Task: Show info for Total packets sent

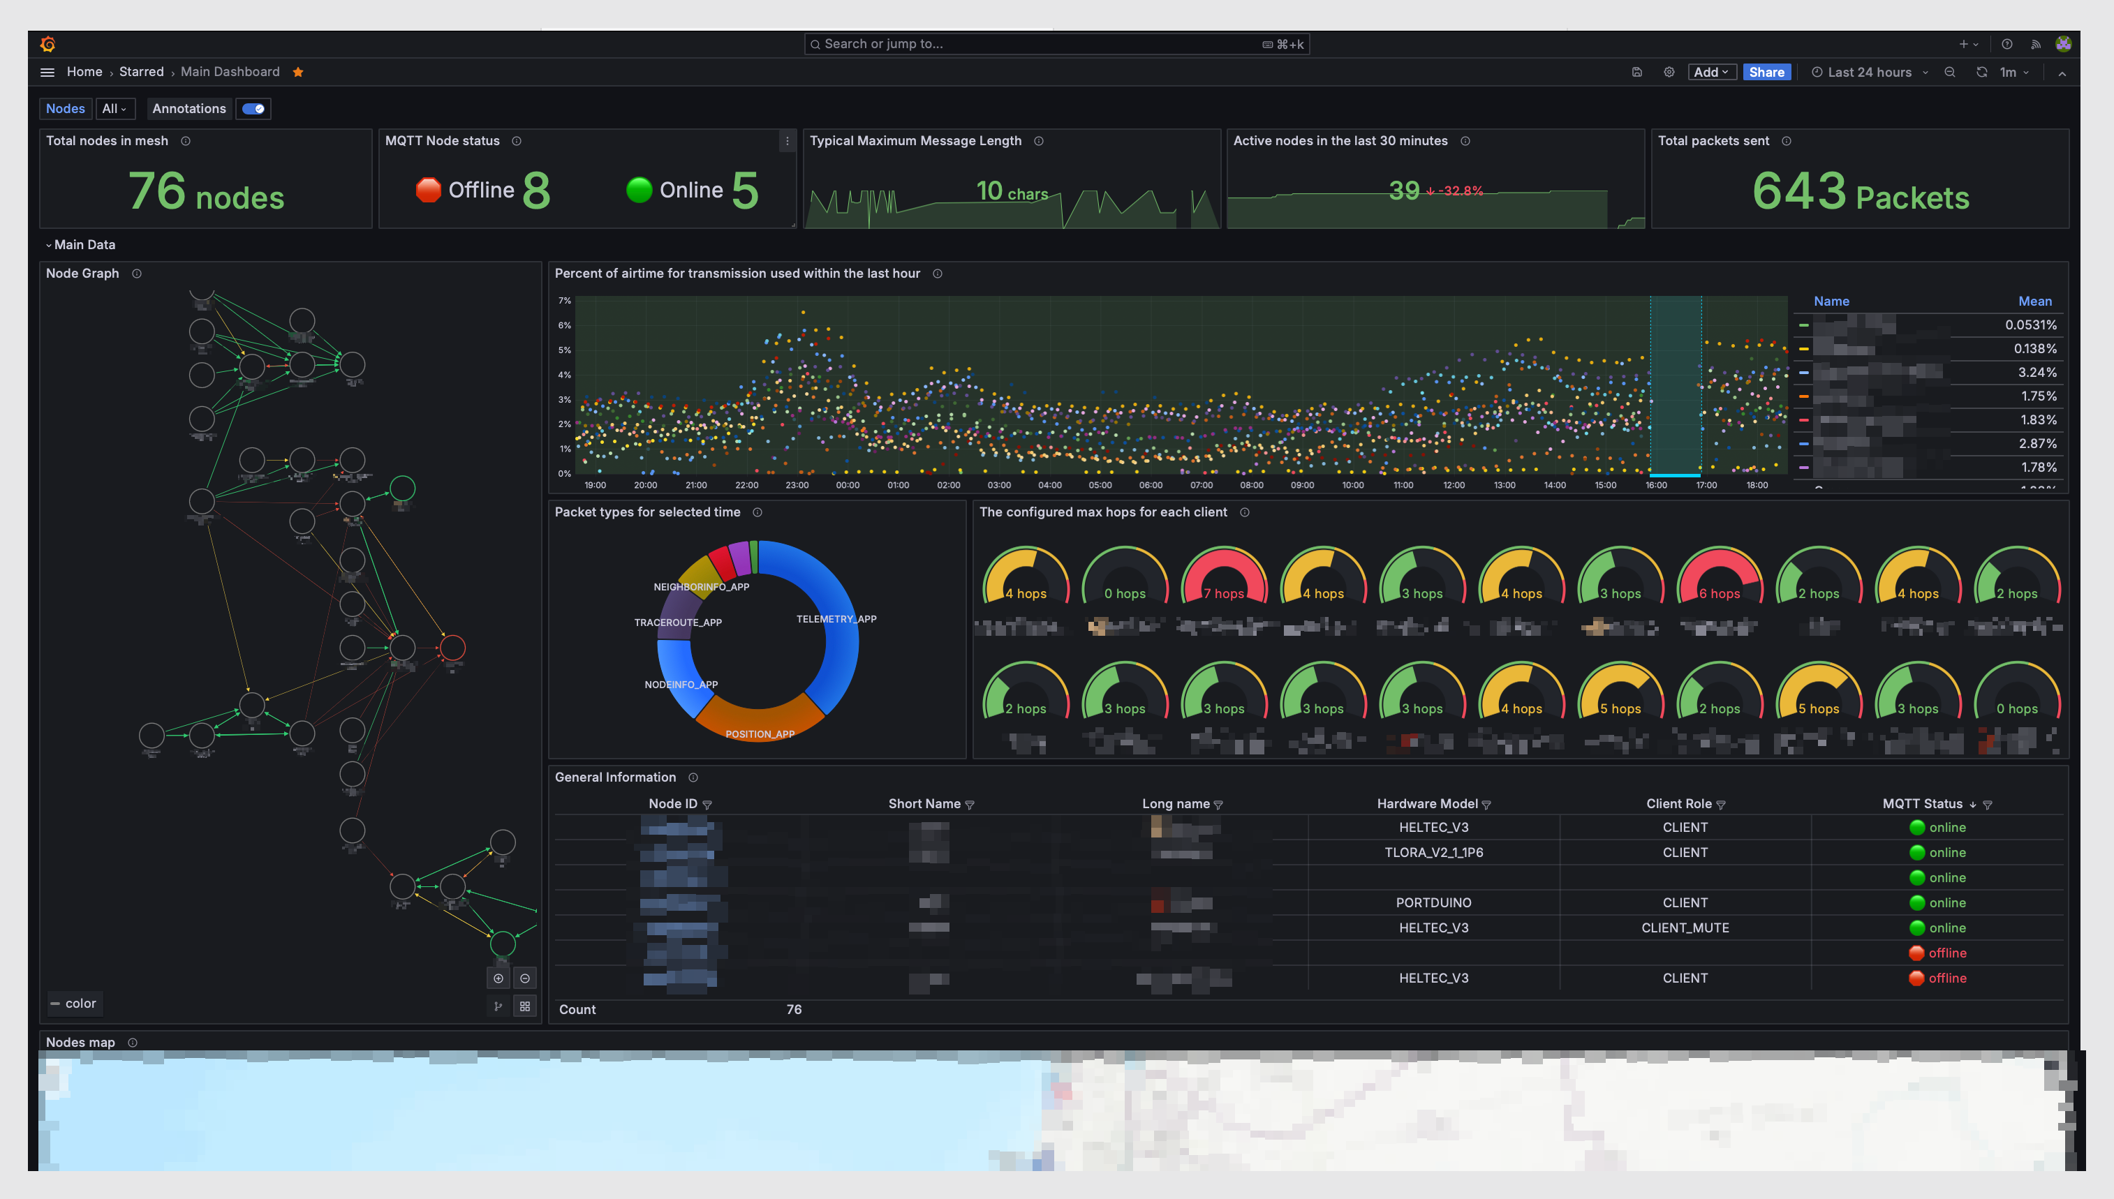Action: [x=1787, y=141]
